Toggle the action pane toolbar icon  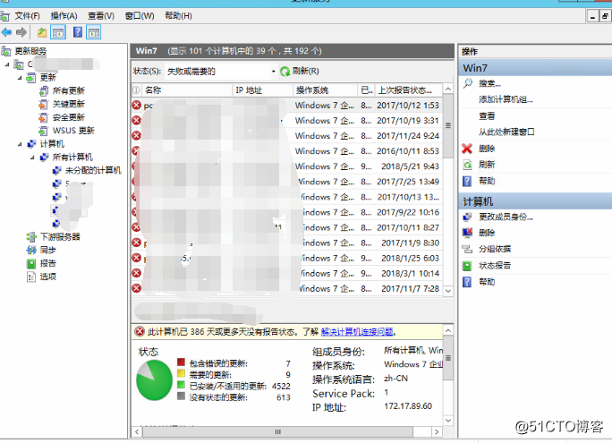(94, 32)
